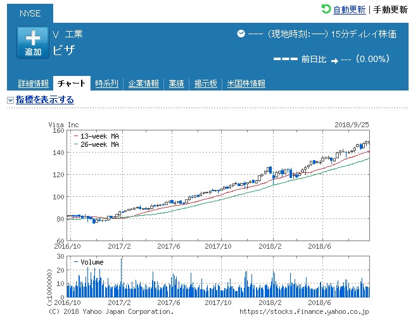Click the V 工業 ticker label
This screenshot has height=319, width=413.
(68, 34)
